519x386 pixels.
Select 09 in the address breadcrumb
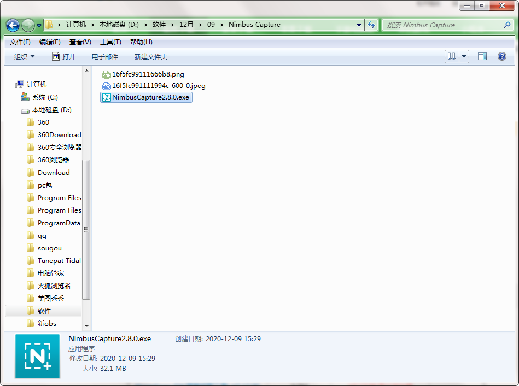point(211,25)
